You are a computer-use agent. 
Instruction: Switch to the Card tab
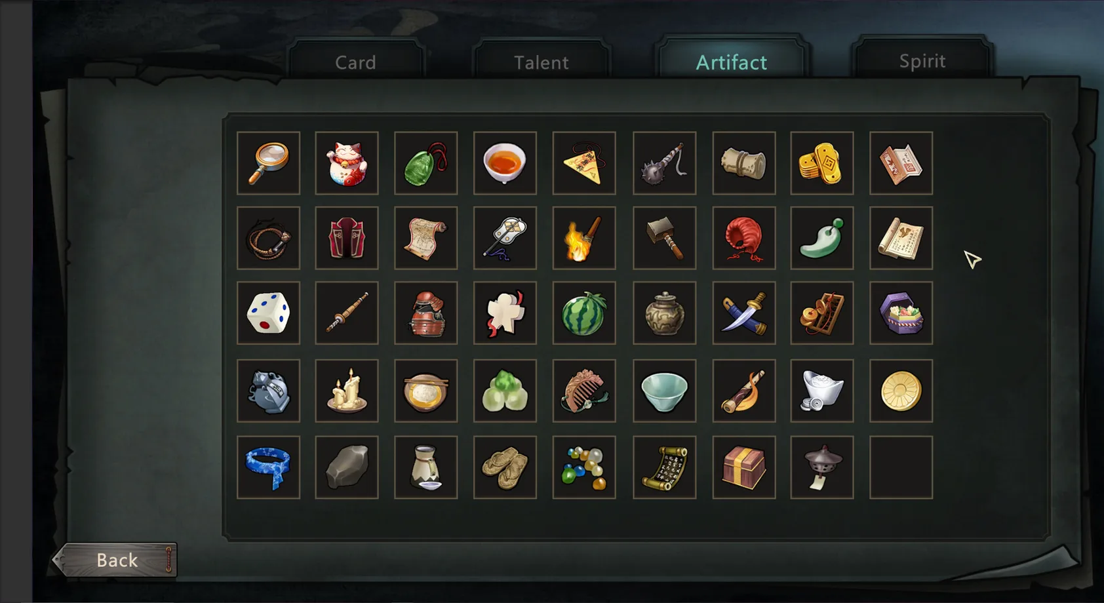[356, 62]
